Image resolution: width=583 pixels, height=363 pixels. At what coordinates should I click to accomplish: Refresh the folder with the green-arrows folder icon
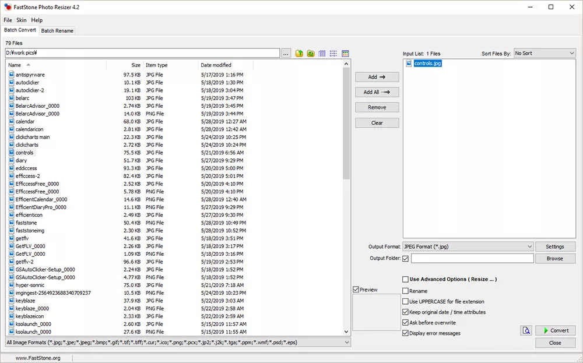pyautogui.click(x=311, y=54)
